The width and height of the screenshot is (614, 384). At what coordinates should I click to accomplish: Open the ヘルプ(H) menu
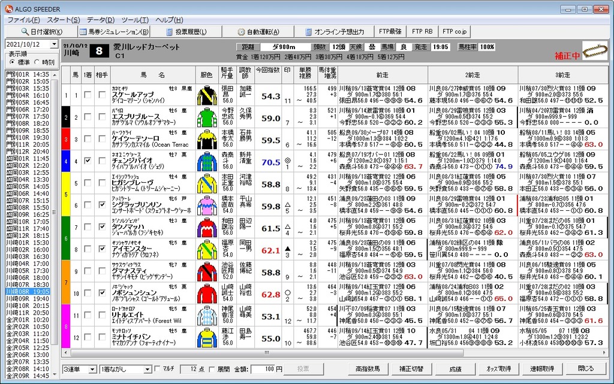pos(169,20)
